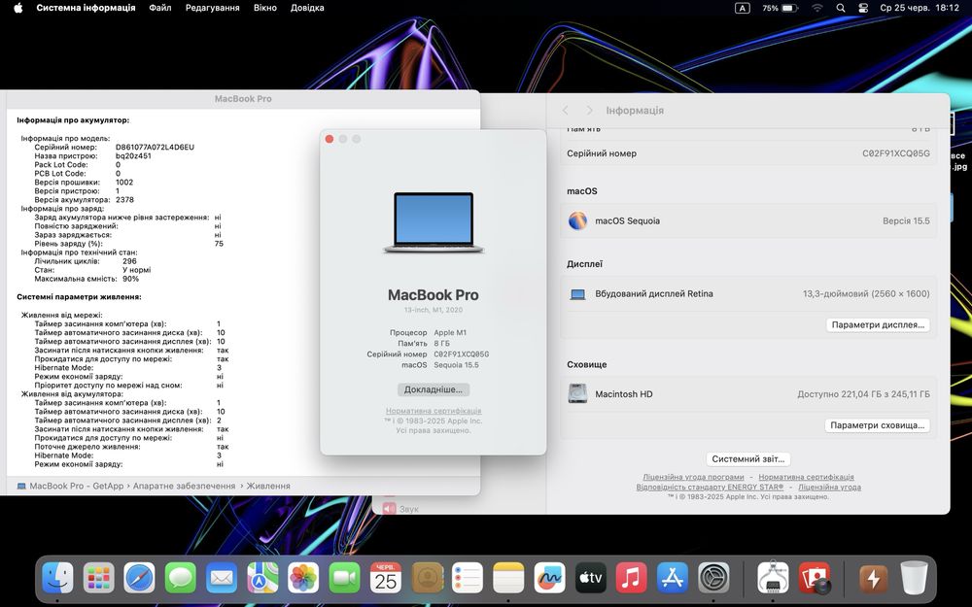Switch the input source 'A' indicator
Image resolution: width=972 pixels, height=607 pixels.
tap(742, 8)
